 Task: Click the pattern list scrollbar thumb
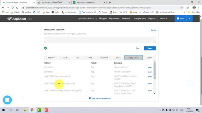pyautogui.click(x=154, y=71)
